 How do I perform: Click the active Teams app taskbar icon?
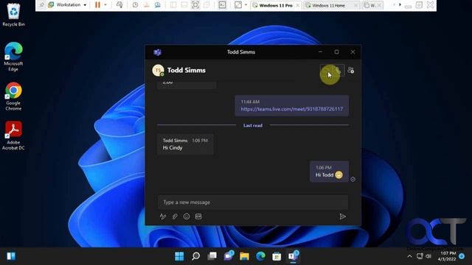pos(294,256)
